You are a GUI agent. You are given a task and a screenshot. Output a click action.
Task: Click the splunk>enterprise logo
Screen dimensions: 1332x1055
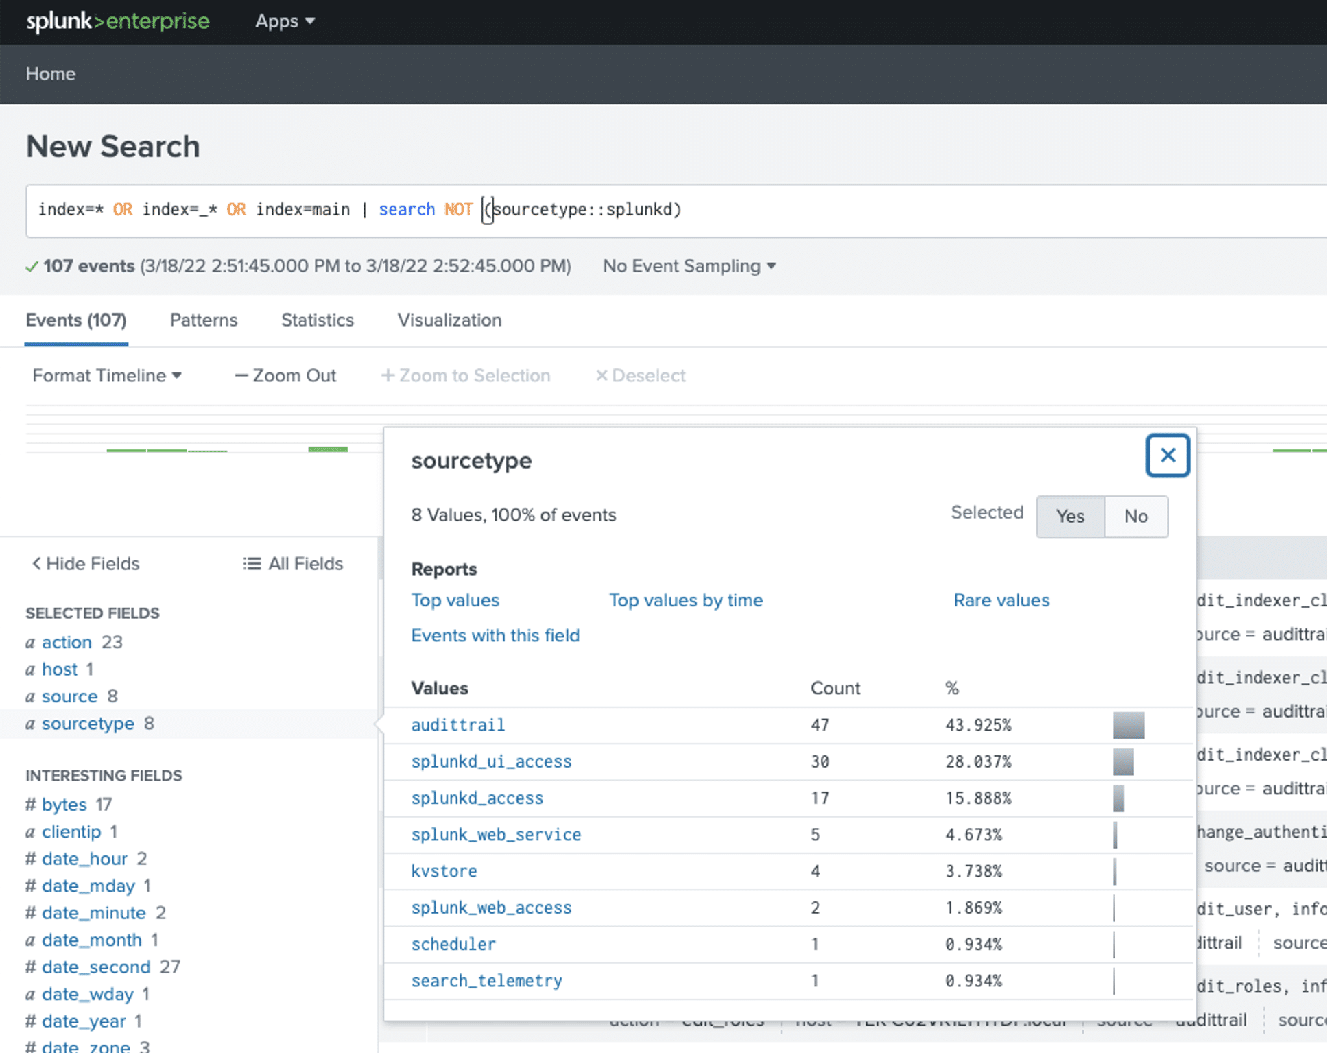pos(117,21)
